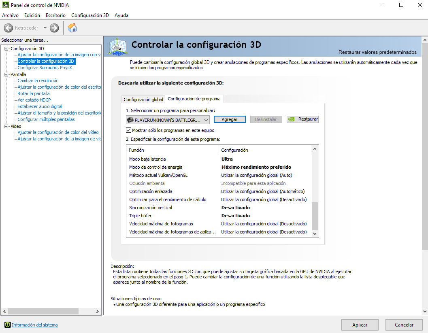This screenshot has width=428, height=333.
Task: Collapse the Configuración 3D tree node
Action: tap(6, 49)
